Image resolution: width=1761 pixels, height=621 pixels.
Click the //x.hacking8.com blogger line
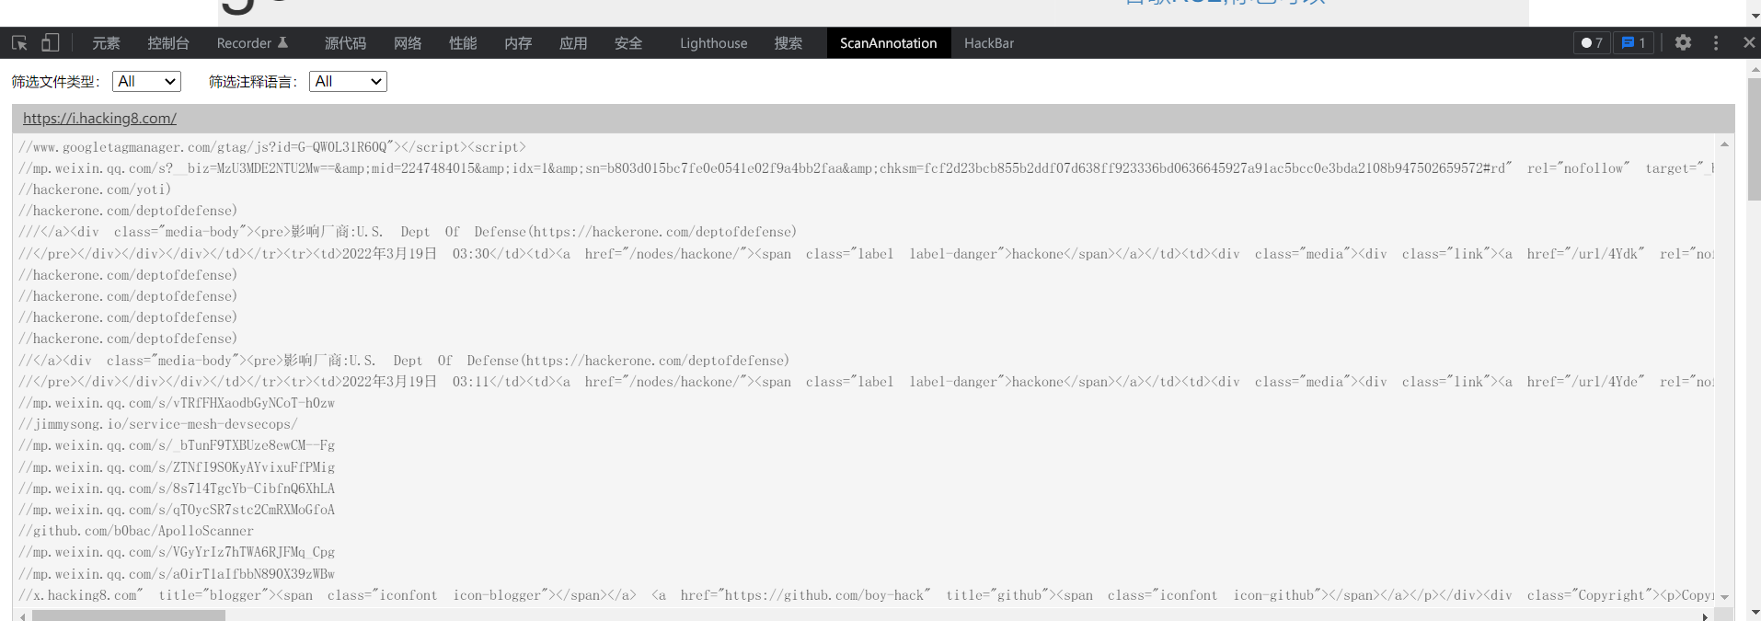[865, 595]
